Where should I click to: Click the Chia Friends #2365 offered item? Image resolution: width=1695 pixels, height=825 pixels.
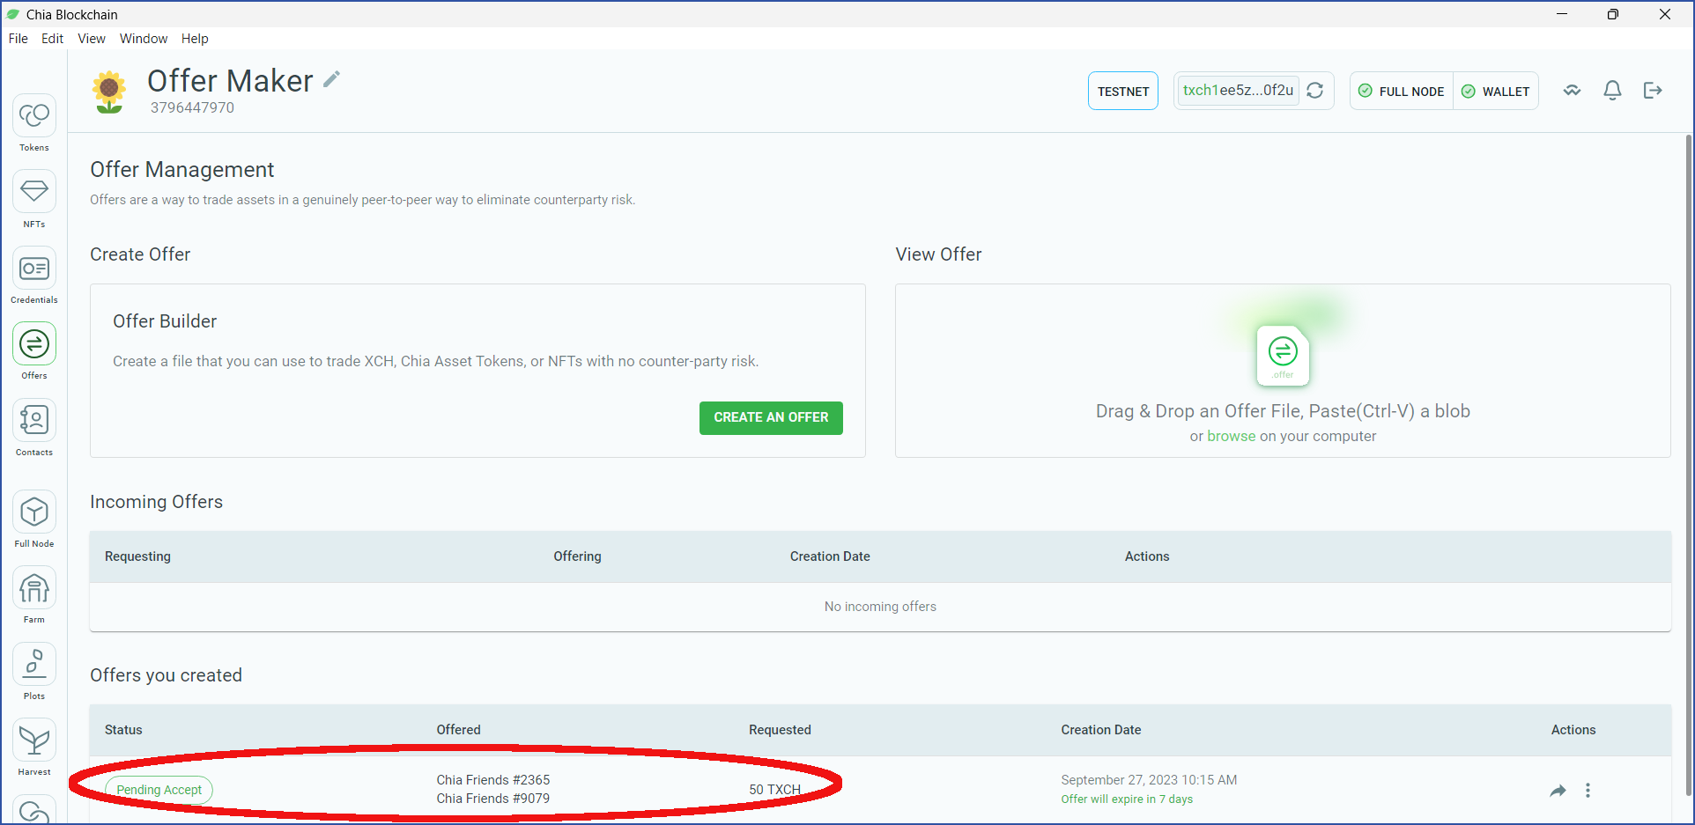[x=493, y=780]
